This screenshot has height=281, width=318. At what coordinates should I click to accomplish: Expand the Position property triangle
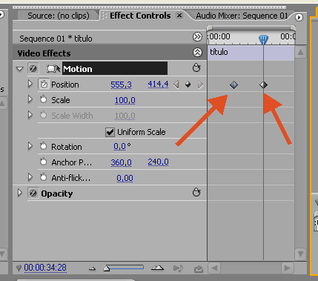click(30, 84)
